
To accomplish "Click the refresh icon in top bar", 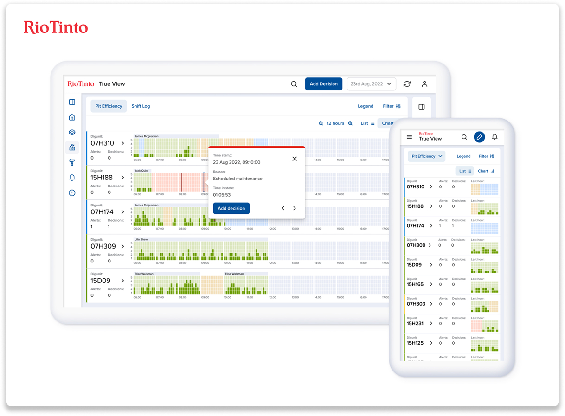I will tap(407, 84).
